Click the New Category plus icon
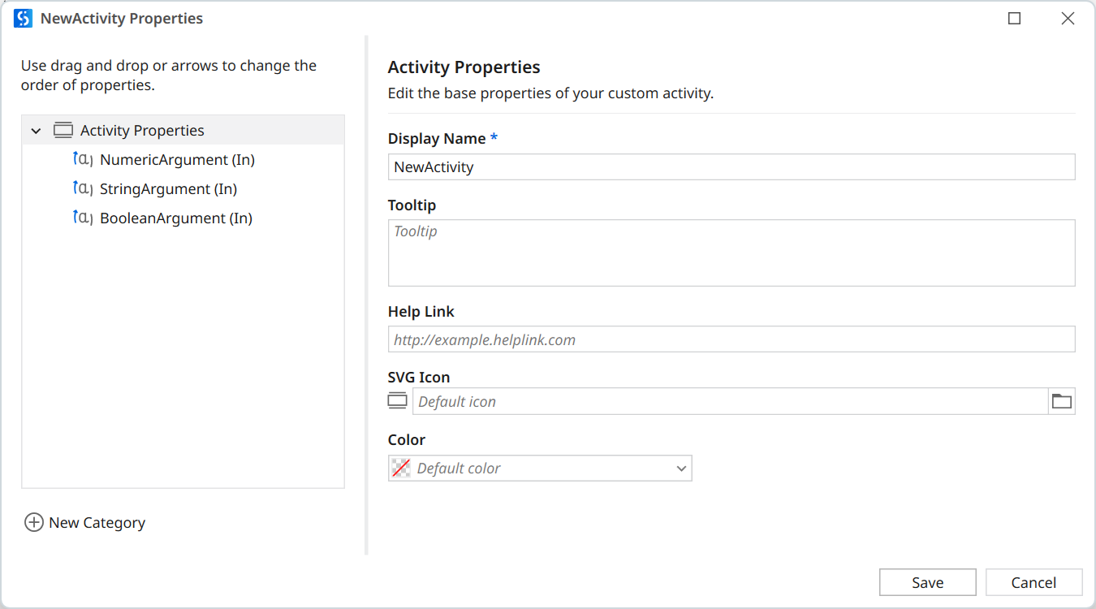The height and width of the screenshot is (609, 1096). 34,523
